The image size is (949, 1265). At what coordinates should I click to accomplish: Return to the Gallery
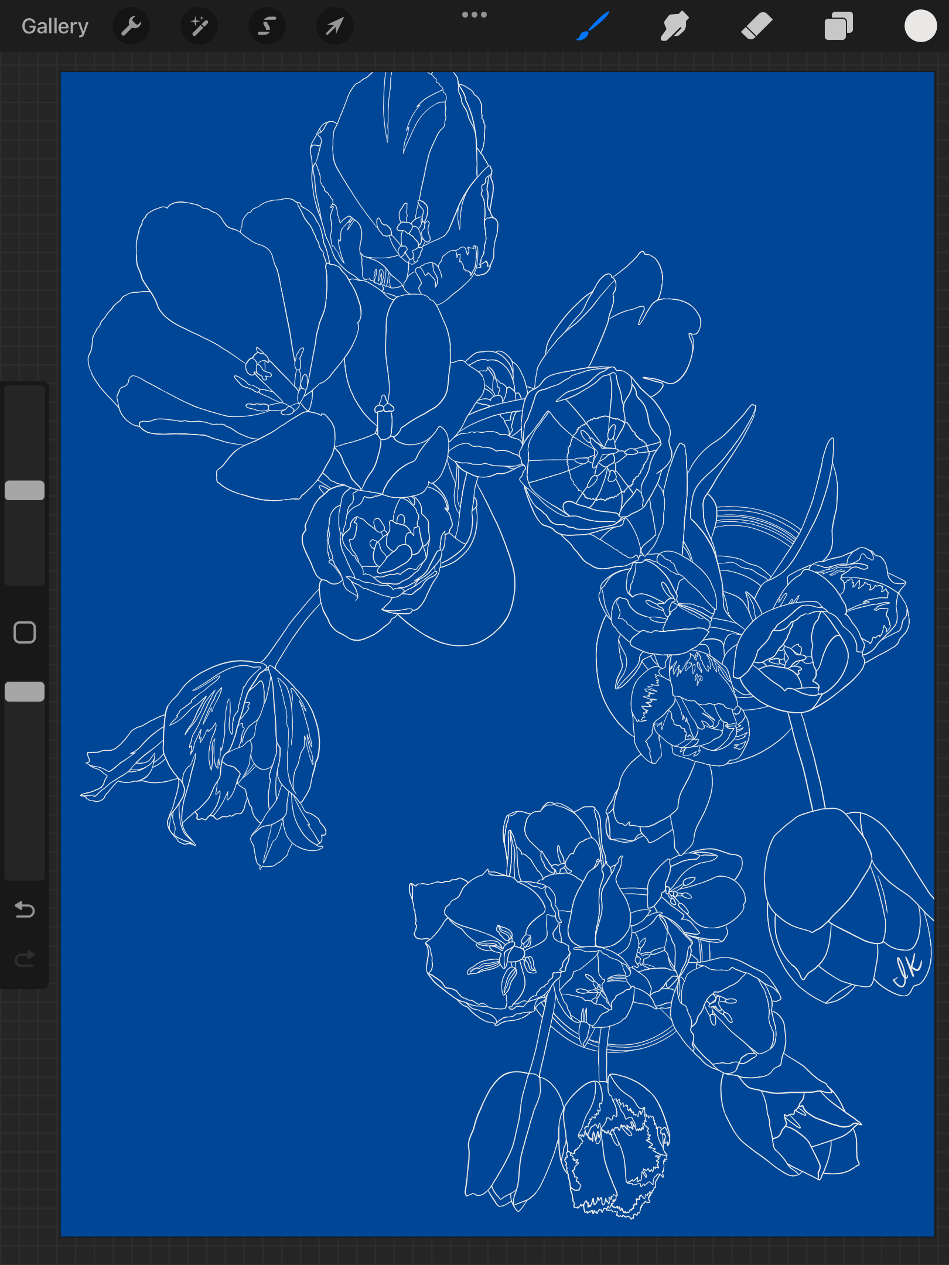[x=55, y=26]
